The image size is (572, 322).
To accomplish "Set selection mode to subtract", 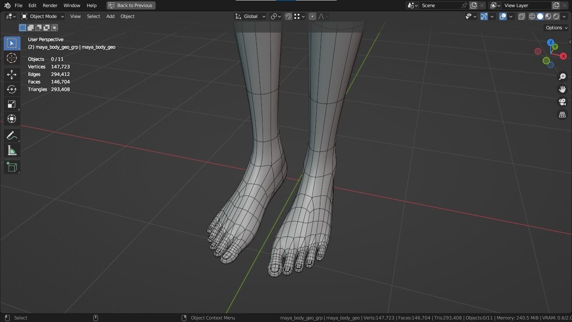I will (39, 28).
